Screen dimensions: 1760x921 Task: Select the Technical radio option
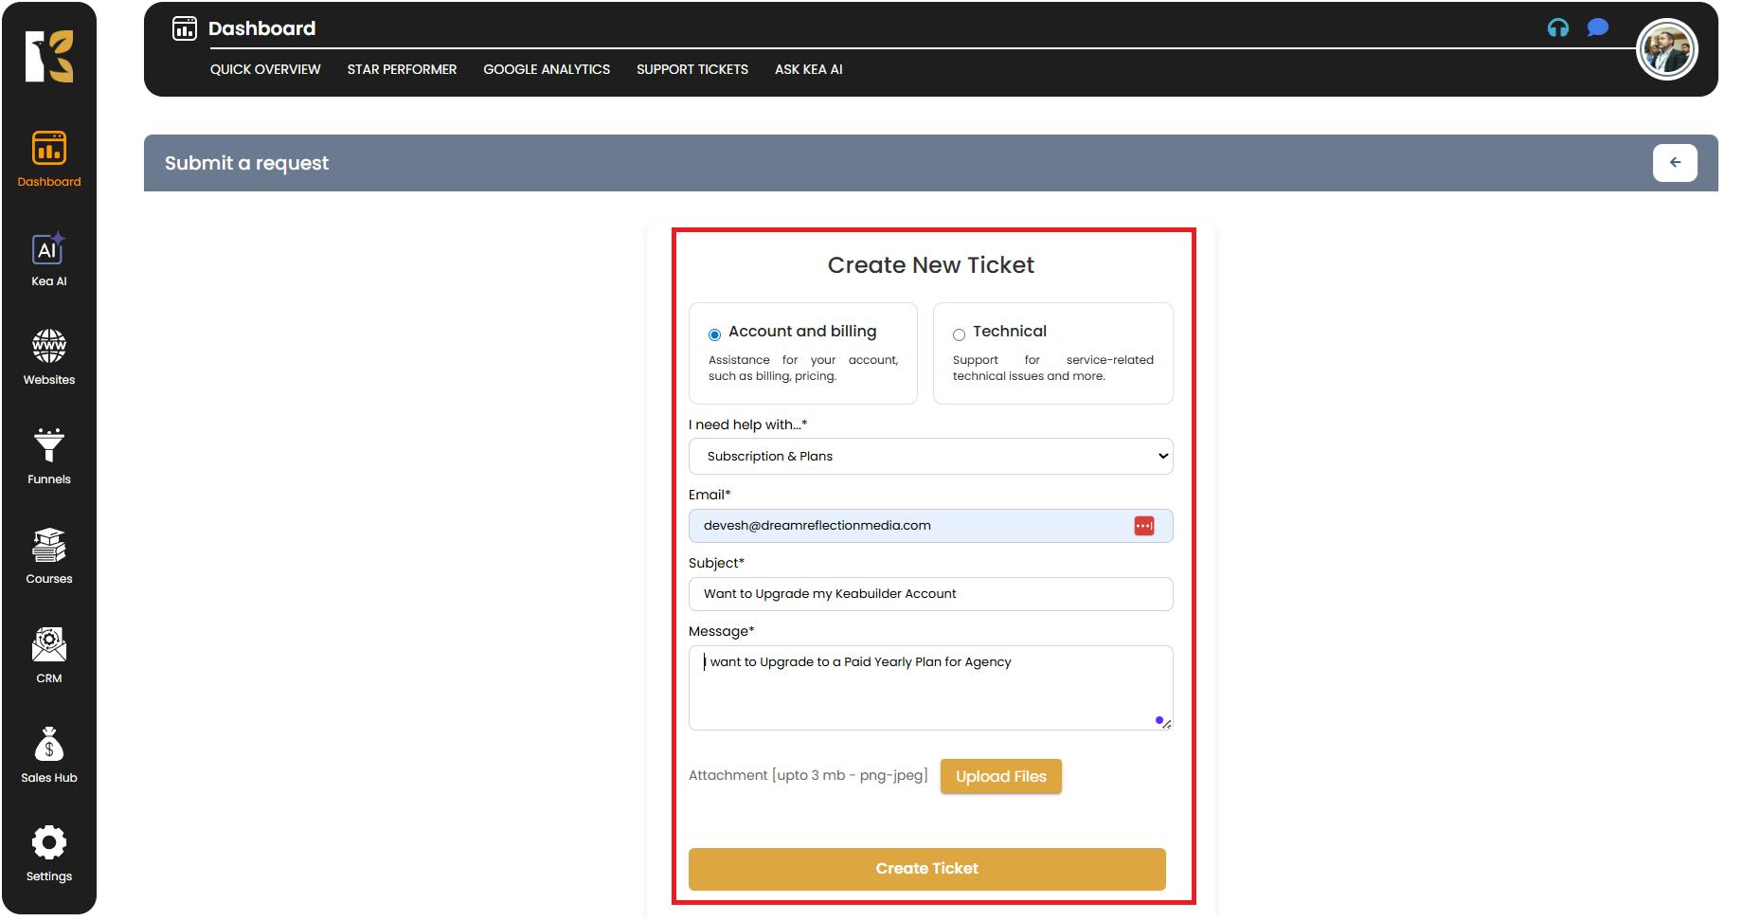959,334
